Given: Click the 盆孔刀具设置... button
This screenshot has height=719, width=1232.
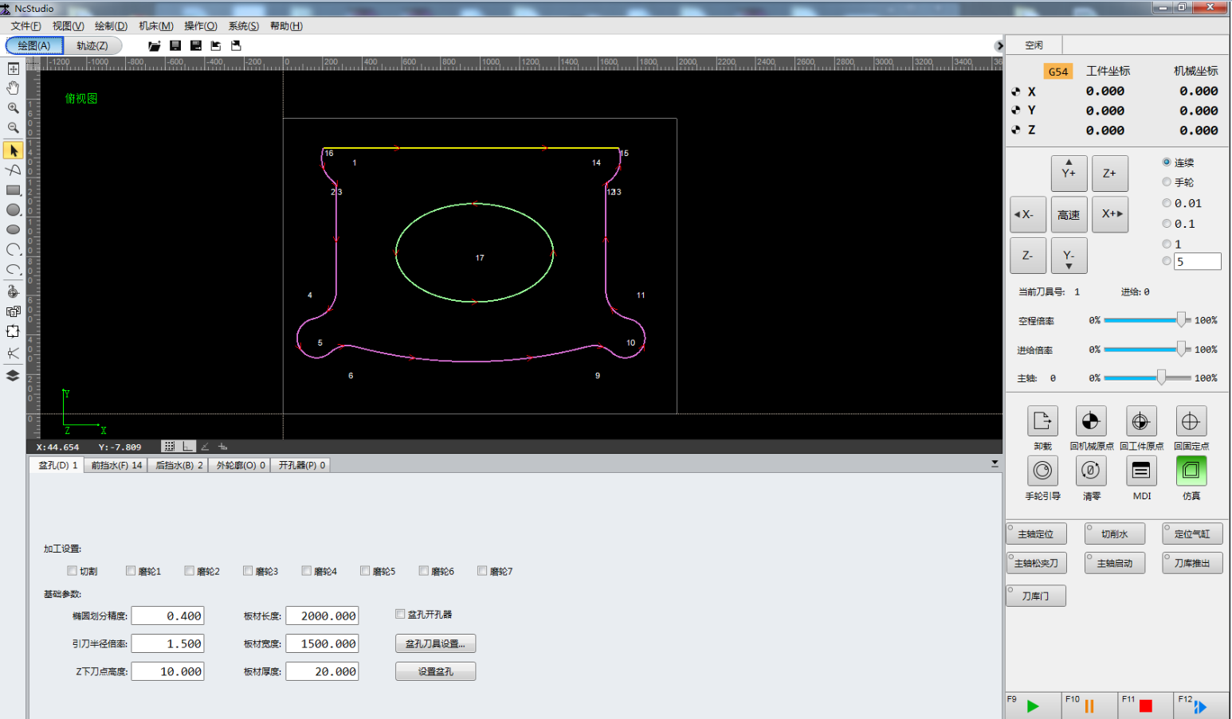Looking at the screenshot, I should 435,643.
